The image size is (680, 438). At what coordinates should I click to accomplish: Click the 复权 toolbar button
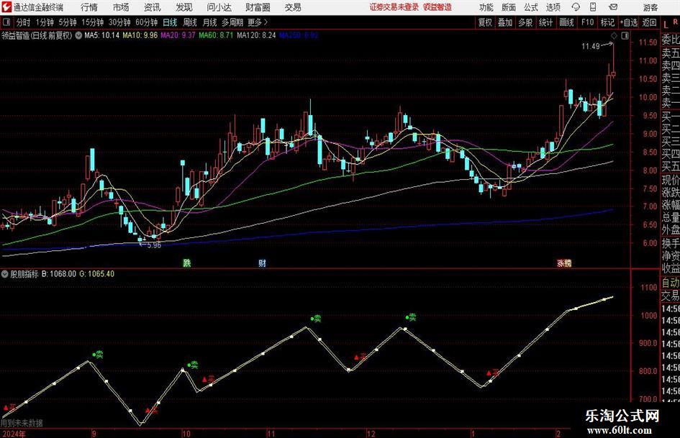(485, 22)
